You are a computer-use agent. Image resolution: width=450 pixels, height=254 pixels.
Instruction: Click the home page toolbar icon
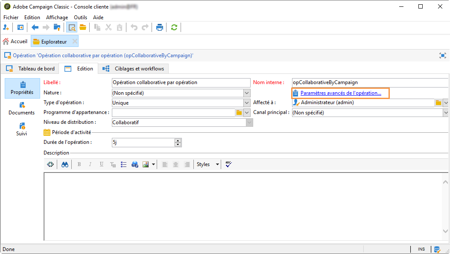[20, 28]
